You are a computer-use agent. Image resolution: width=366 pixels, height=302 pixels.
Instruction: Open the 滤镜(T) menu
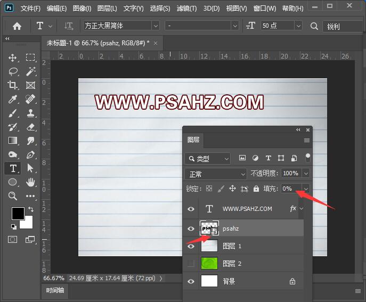click(x=186, y=9)
